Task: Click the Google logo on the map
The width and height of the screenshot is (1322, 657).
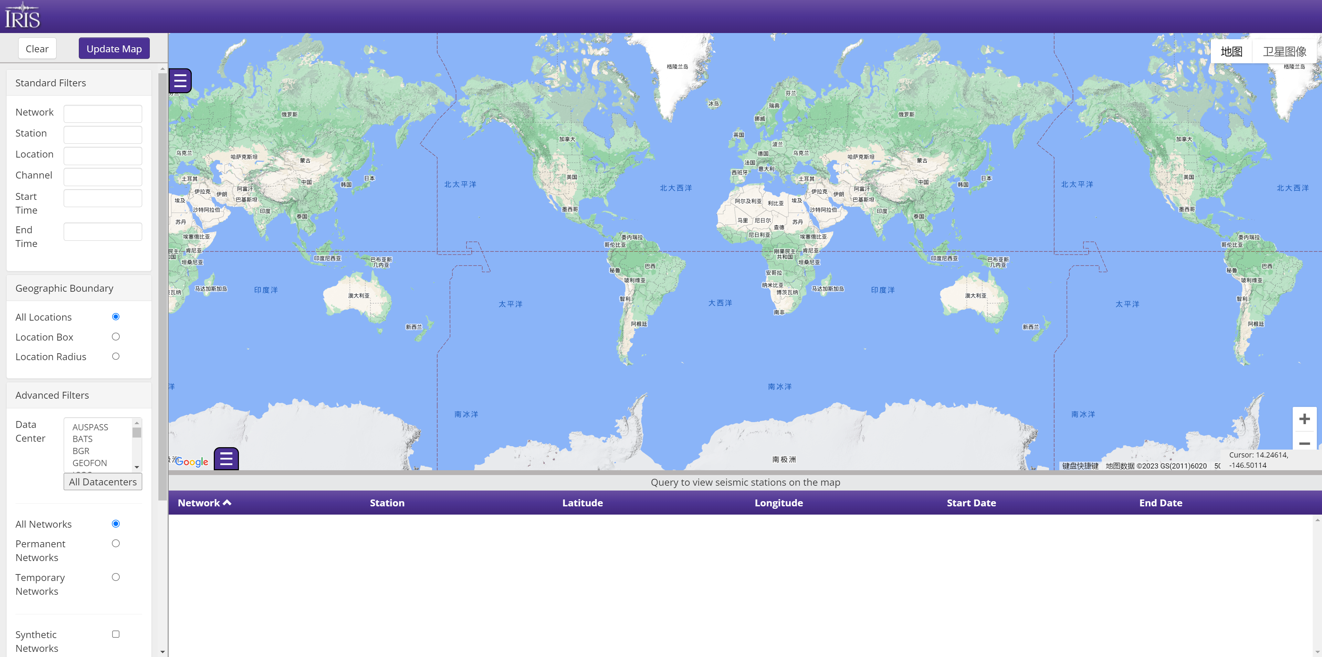Action: click(191, 462)
